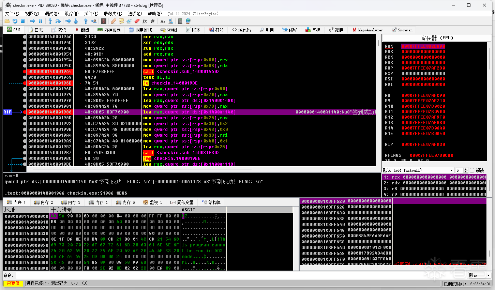Screen dimensions: 495x290
Task: Toggle breakpoint dot at 000000014000194A
Action: [25, 37]
